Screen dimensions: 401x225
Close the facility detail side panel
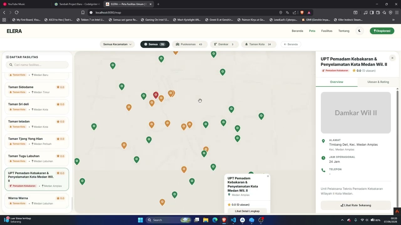392,58
